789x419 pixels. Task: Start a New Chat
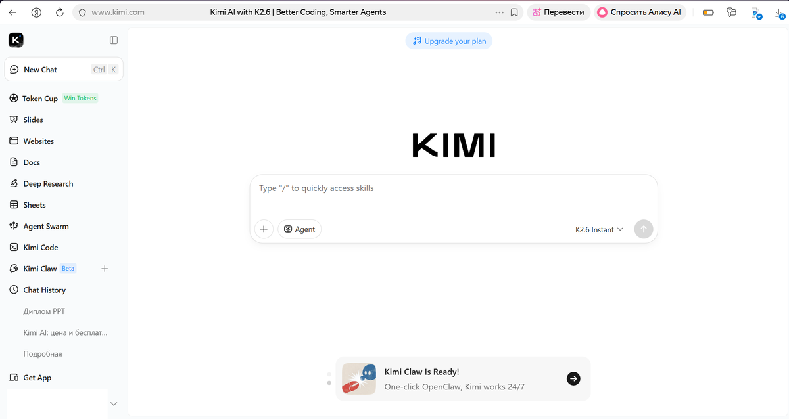(x=64, y=70)
